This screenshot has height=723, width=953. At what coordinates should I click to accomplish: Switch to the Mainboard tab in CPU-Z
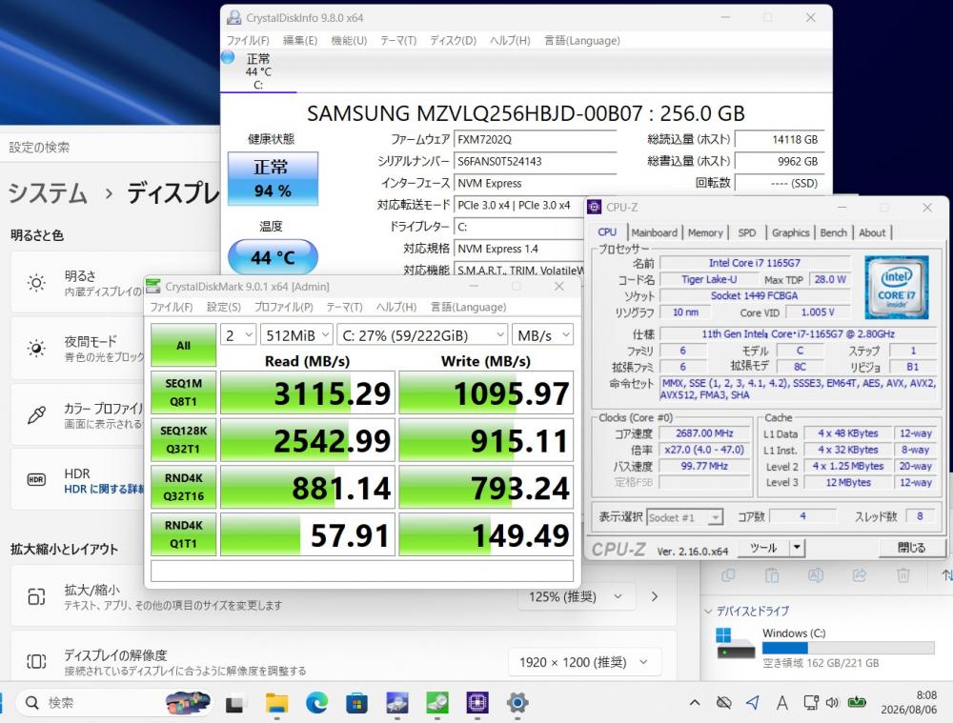click(654, 232)
